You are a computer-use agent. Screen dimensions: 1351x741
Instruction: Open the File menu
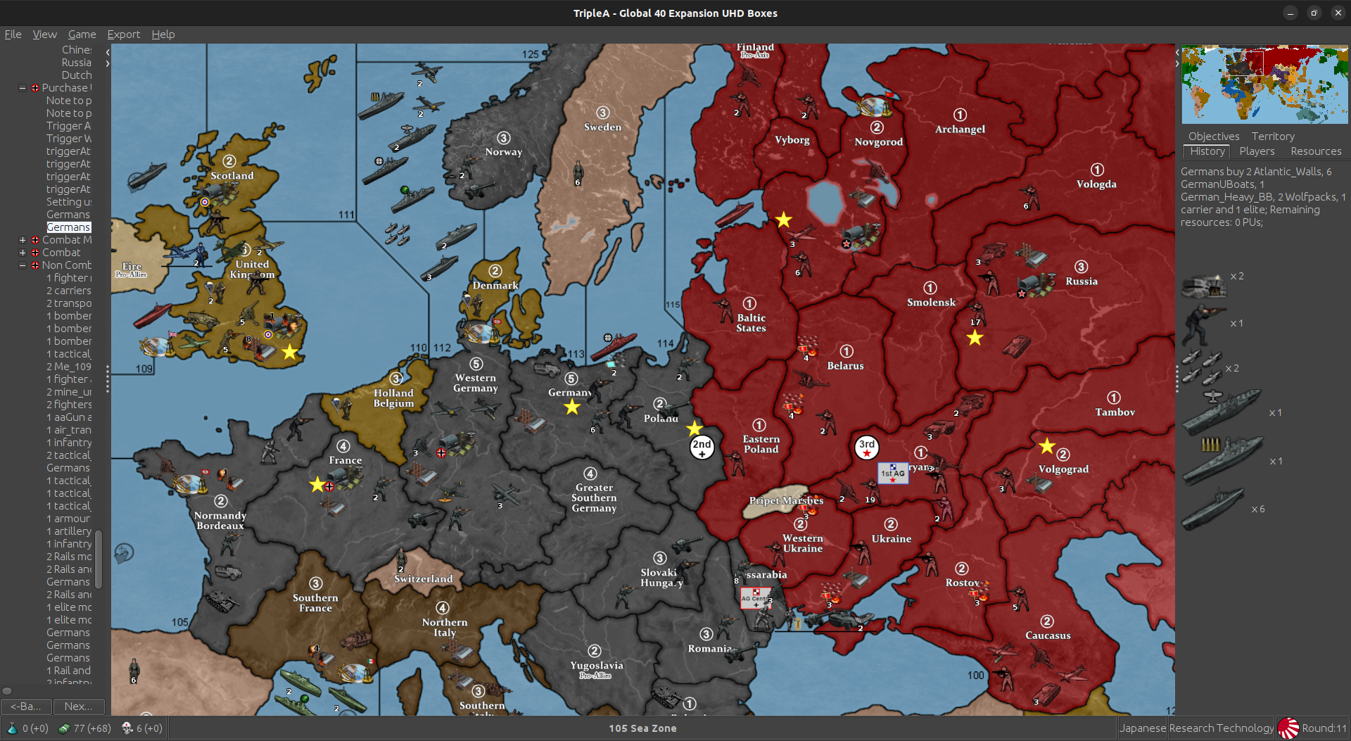pyautogui.click(x=13, y=34)
